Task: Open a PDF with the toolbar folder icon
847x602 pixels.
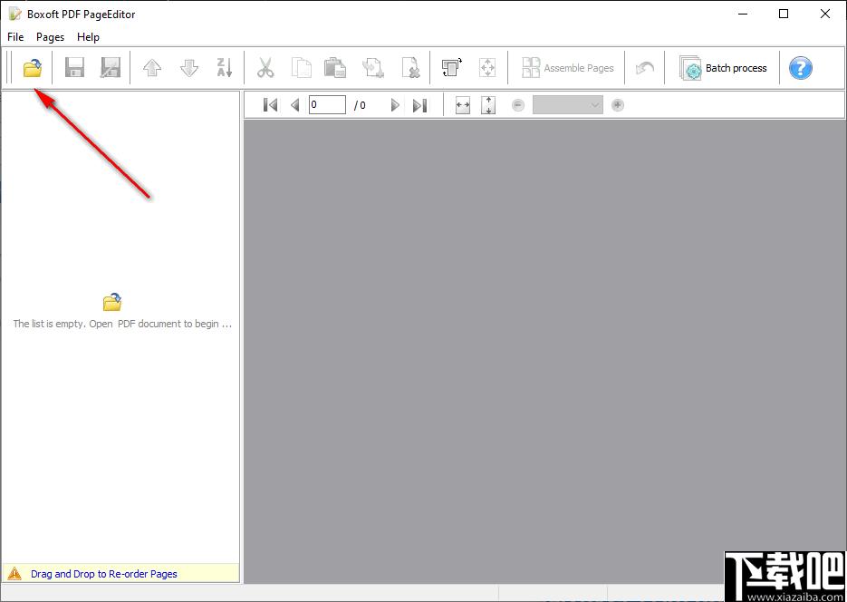Action: click(33, 68)
